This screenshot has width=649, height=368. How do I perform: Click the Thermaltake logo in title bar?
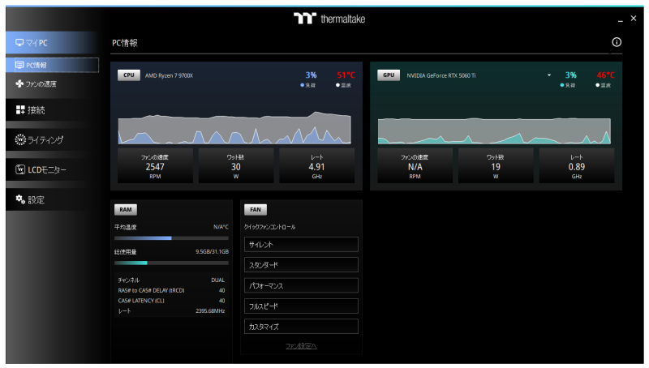click(x=329, y=19)
